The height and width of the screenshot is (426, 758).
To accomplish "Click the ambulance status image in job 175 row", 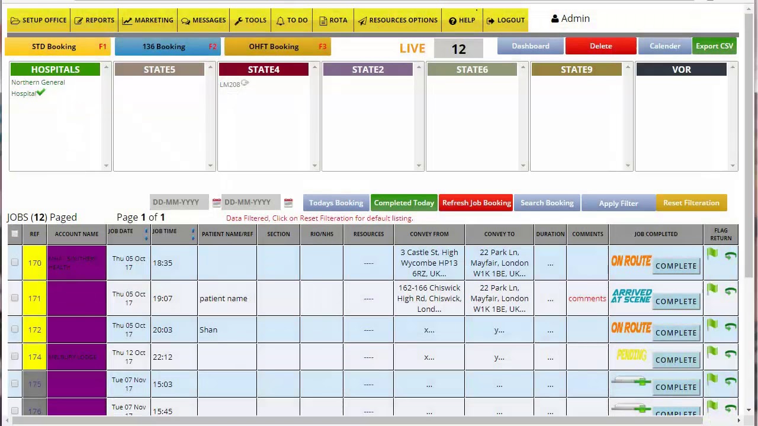I will click(631, 382).
